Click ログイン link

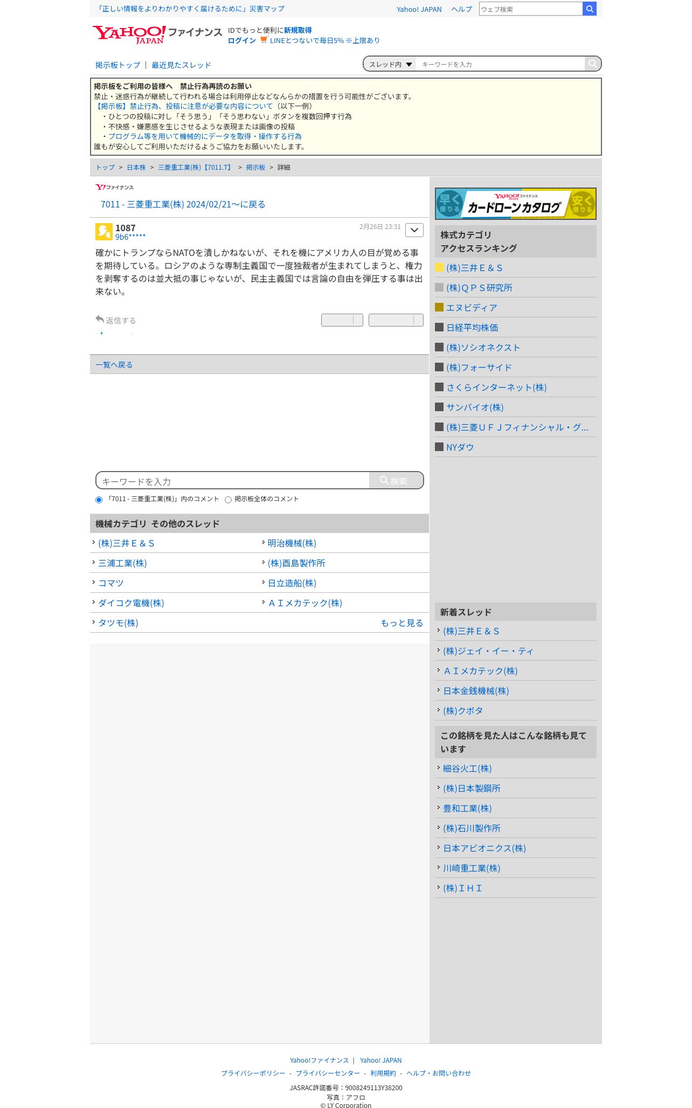(241, 40)
